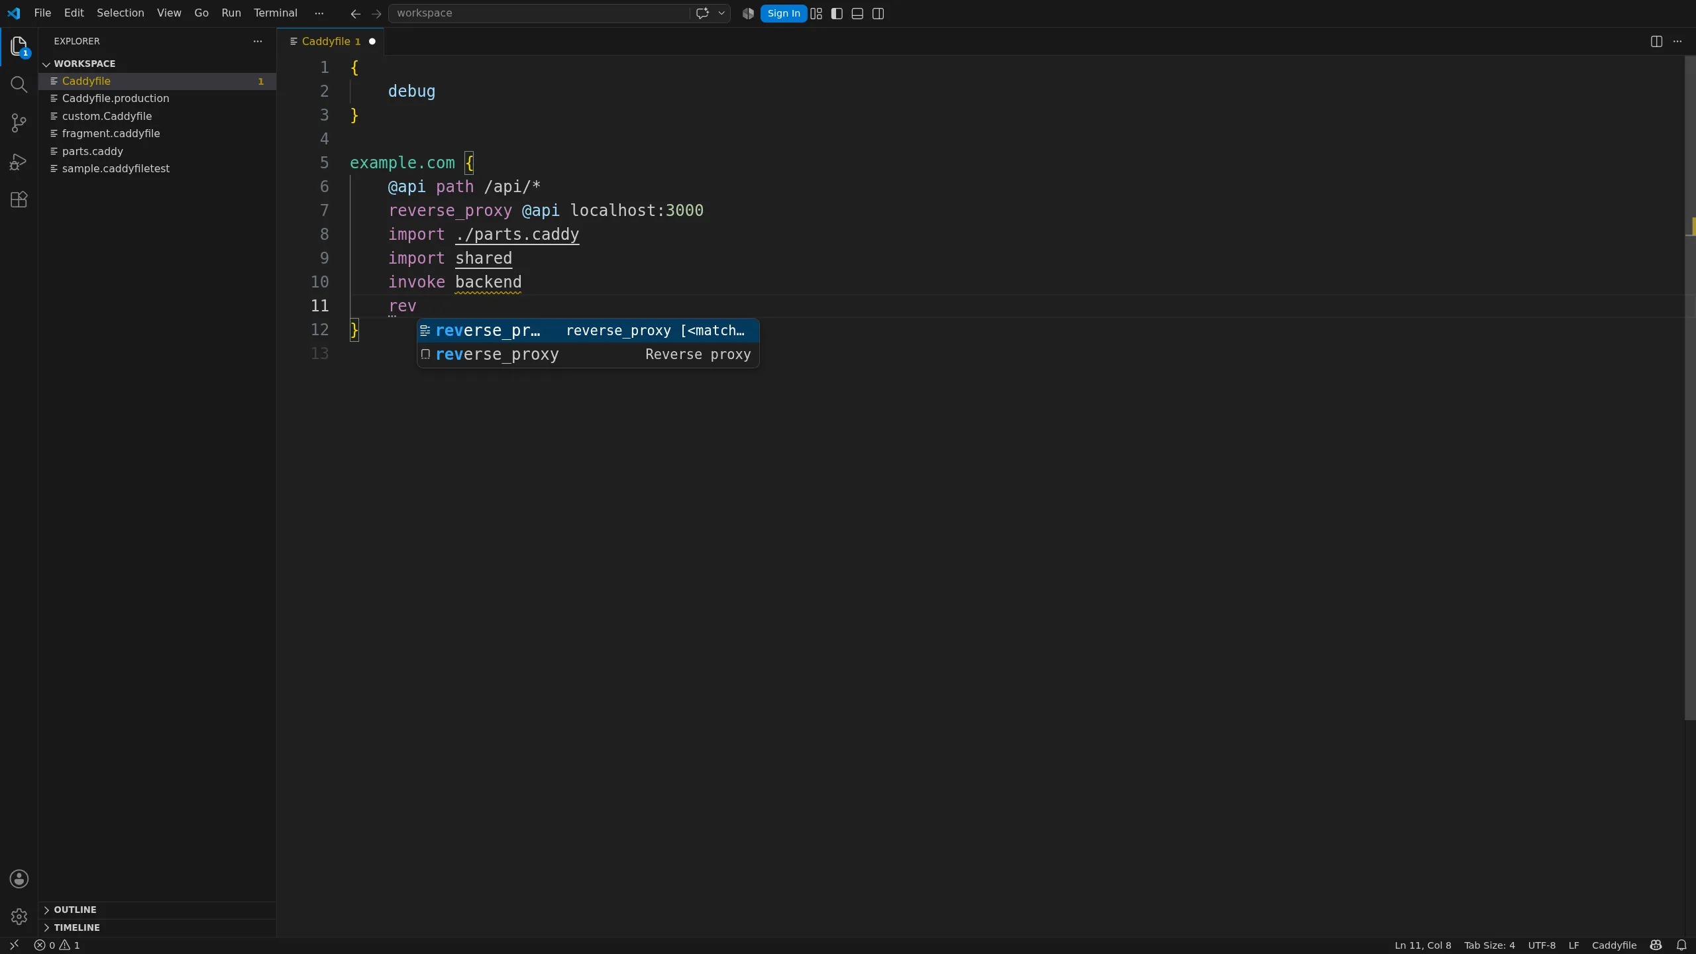1696x954 pixels.
Task: Open the File menu
Action: pos(42,13)
